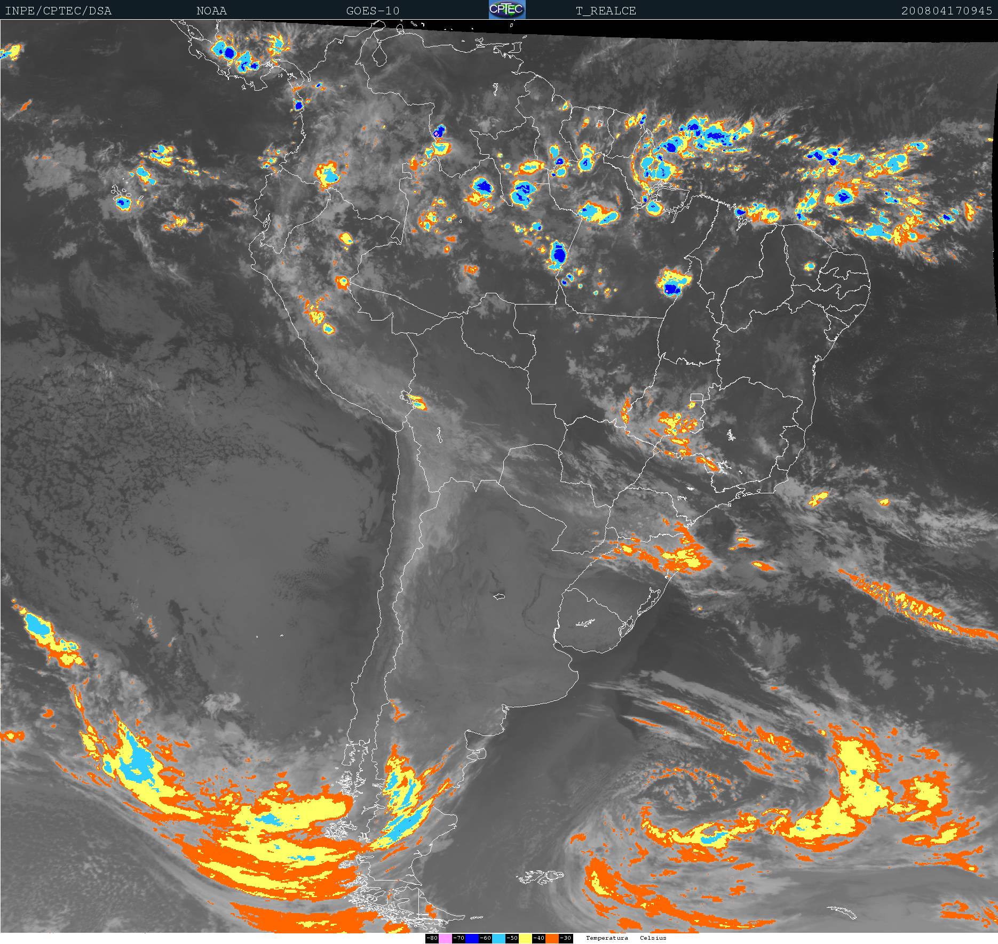998x944 pixels.
Task: Pick the orange legend swatch
Action: [552, 938]
